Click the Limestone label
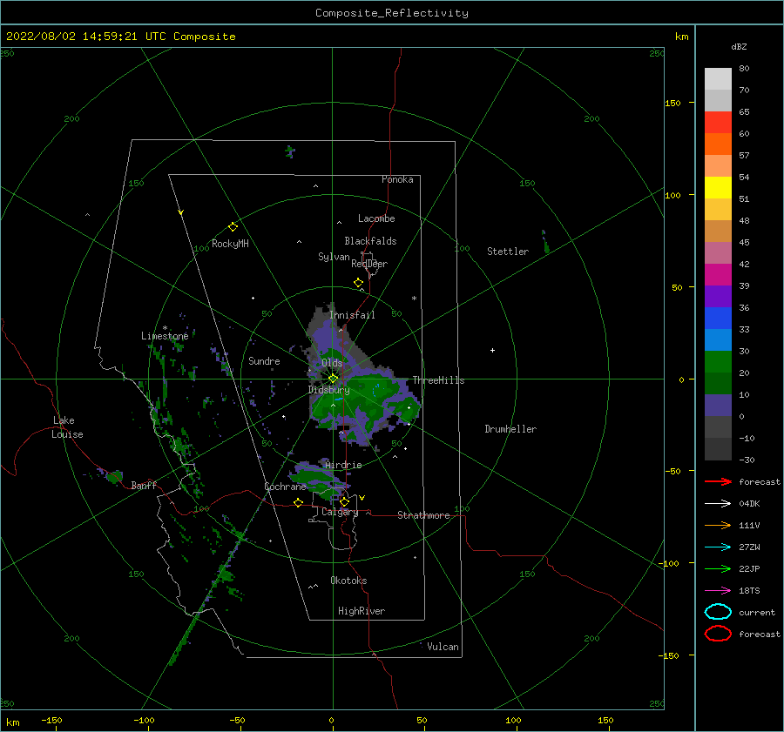The width and height of the screenshot is (784, 732). 165,336
